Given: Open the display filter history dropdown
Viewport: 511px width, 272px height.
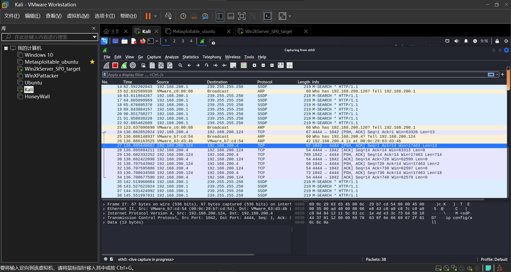Looking at the screenshot, I should click(497, 75).
